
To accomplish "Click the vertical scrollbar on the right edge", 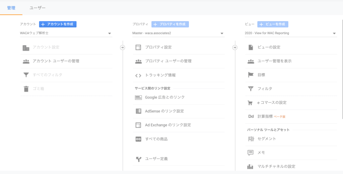I will point(342,69).
